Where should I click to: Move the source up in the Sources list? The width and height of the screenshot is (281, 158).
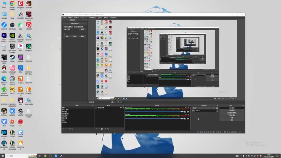(x=105, y=129)
